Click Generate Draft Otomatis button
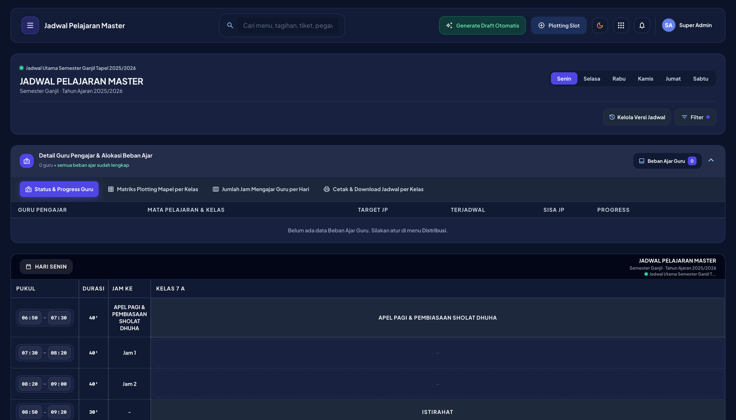This screenshot has height=420, width=736. 482,25
